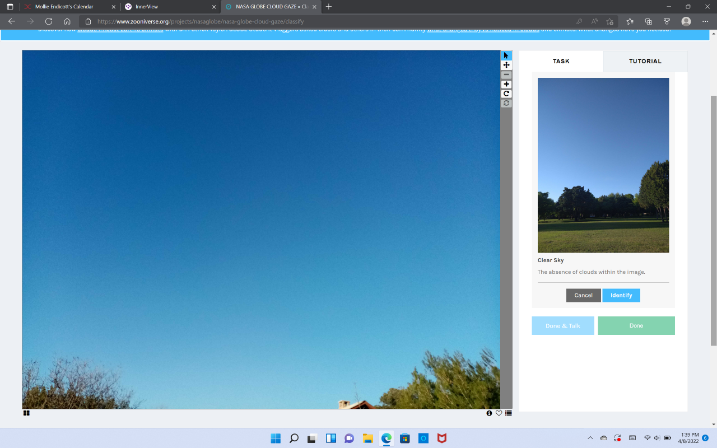The height and width of the screenshot is (448, 717).
Task: Add subject to a collection
Action: click(508, 413)
